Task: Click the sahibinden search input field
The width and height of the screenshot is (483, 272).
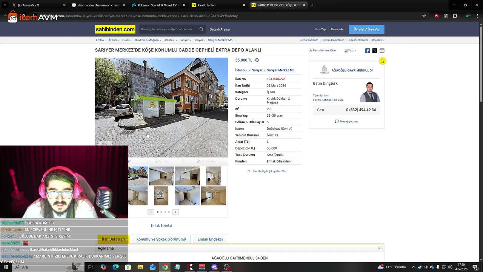Action: (x=169, y=29)
